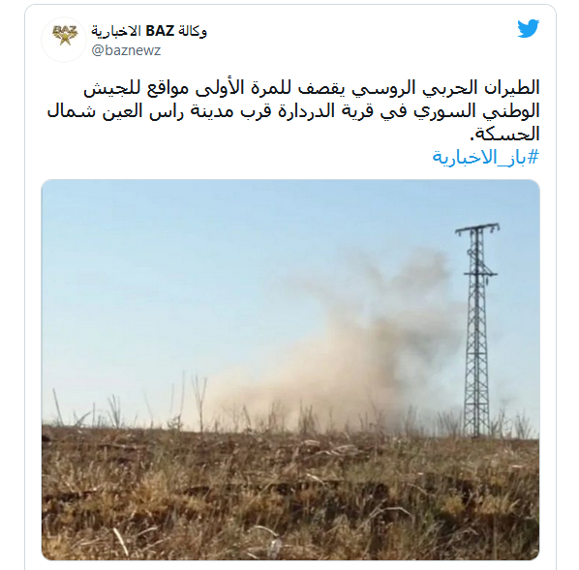
Task: Click the last word الحسكة. in tweet
Action: pos(504,135)
